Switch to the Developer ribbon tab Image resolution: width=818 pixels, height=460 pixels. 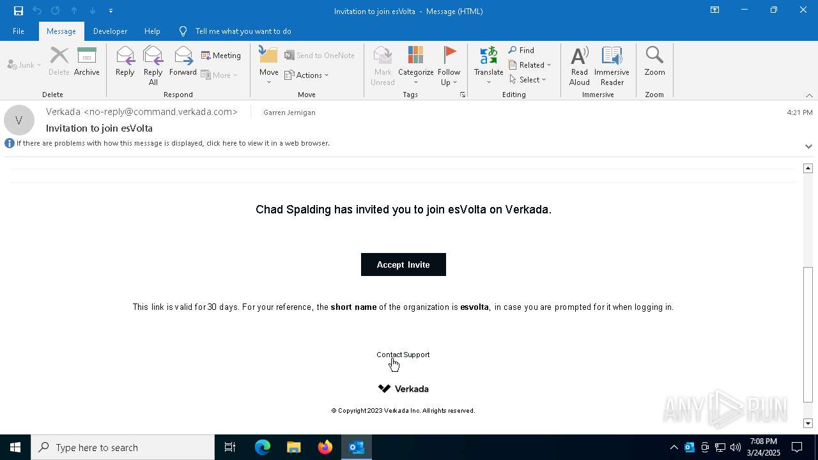[110, 31]
